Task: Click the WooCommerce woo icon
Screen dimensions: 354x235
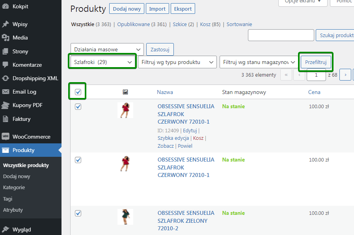Action: coord(6,136)
